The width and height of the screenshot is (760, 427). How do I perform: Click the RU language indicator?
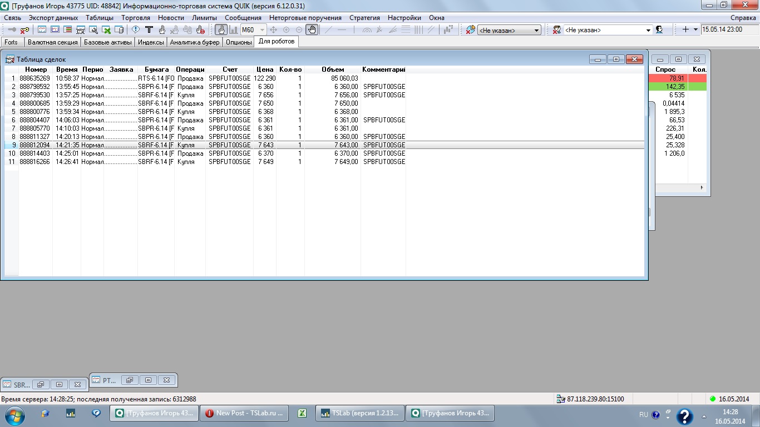[x=644, y=415]
